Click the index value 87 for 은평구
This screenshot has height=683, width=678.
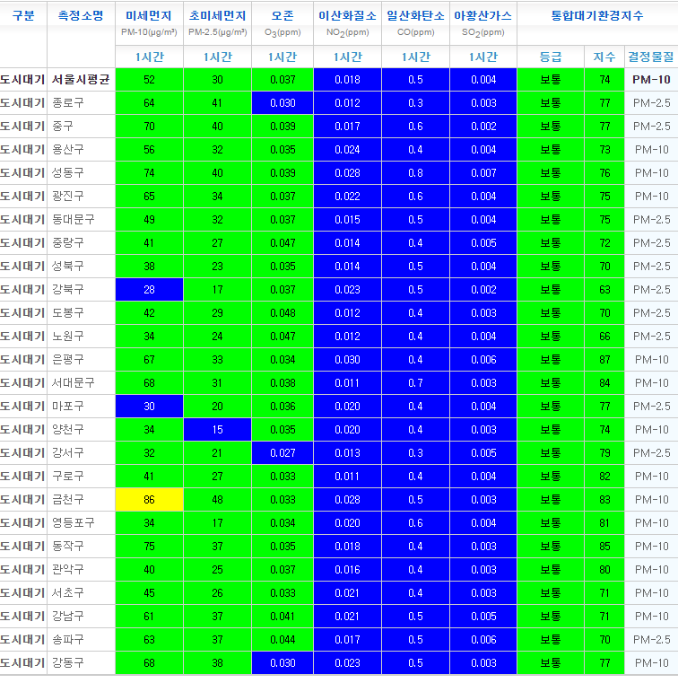pyautogui.click(x=604, y=359)
